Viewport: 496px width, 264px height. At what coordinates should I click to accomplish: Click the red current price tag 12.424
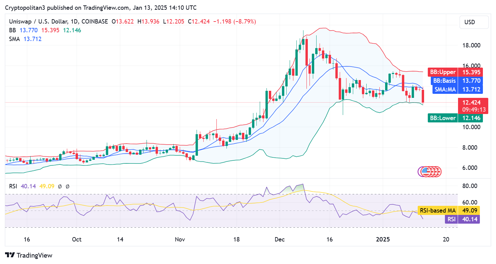(x=471, y=102)
